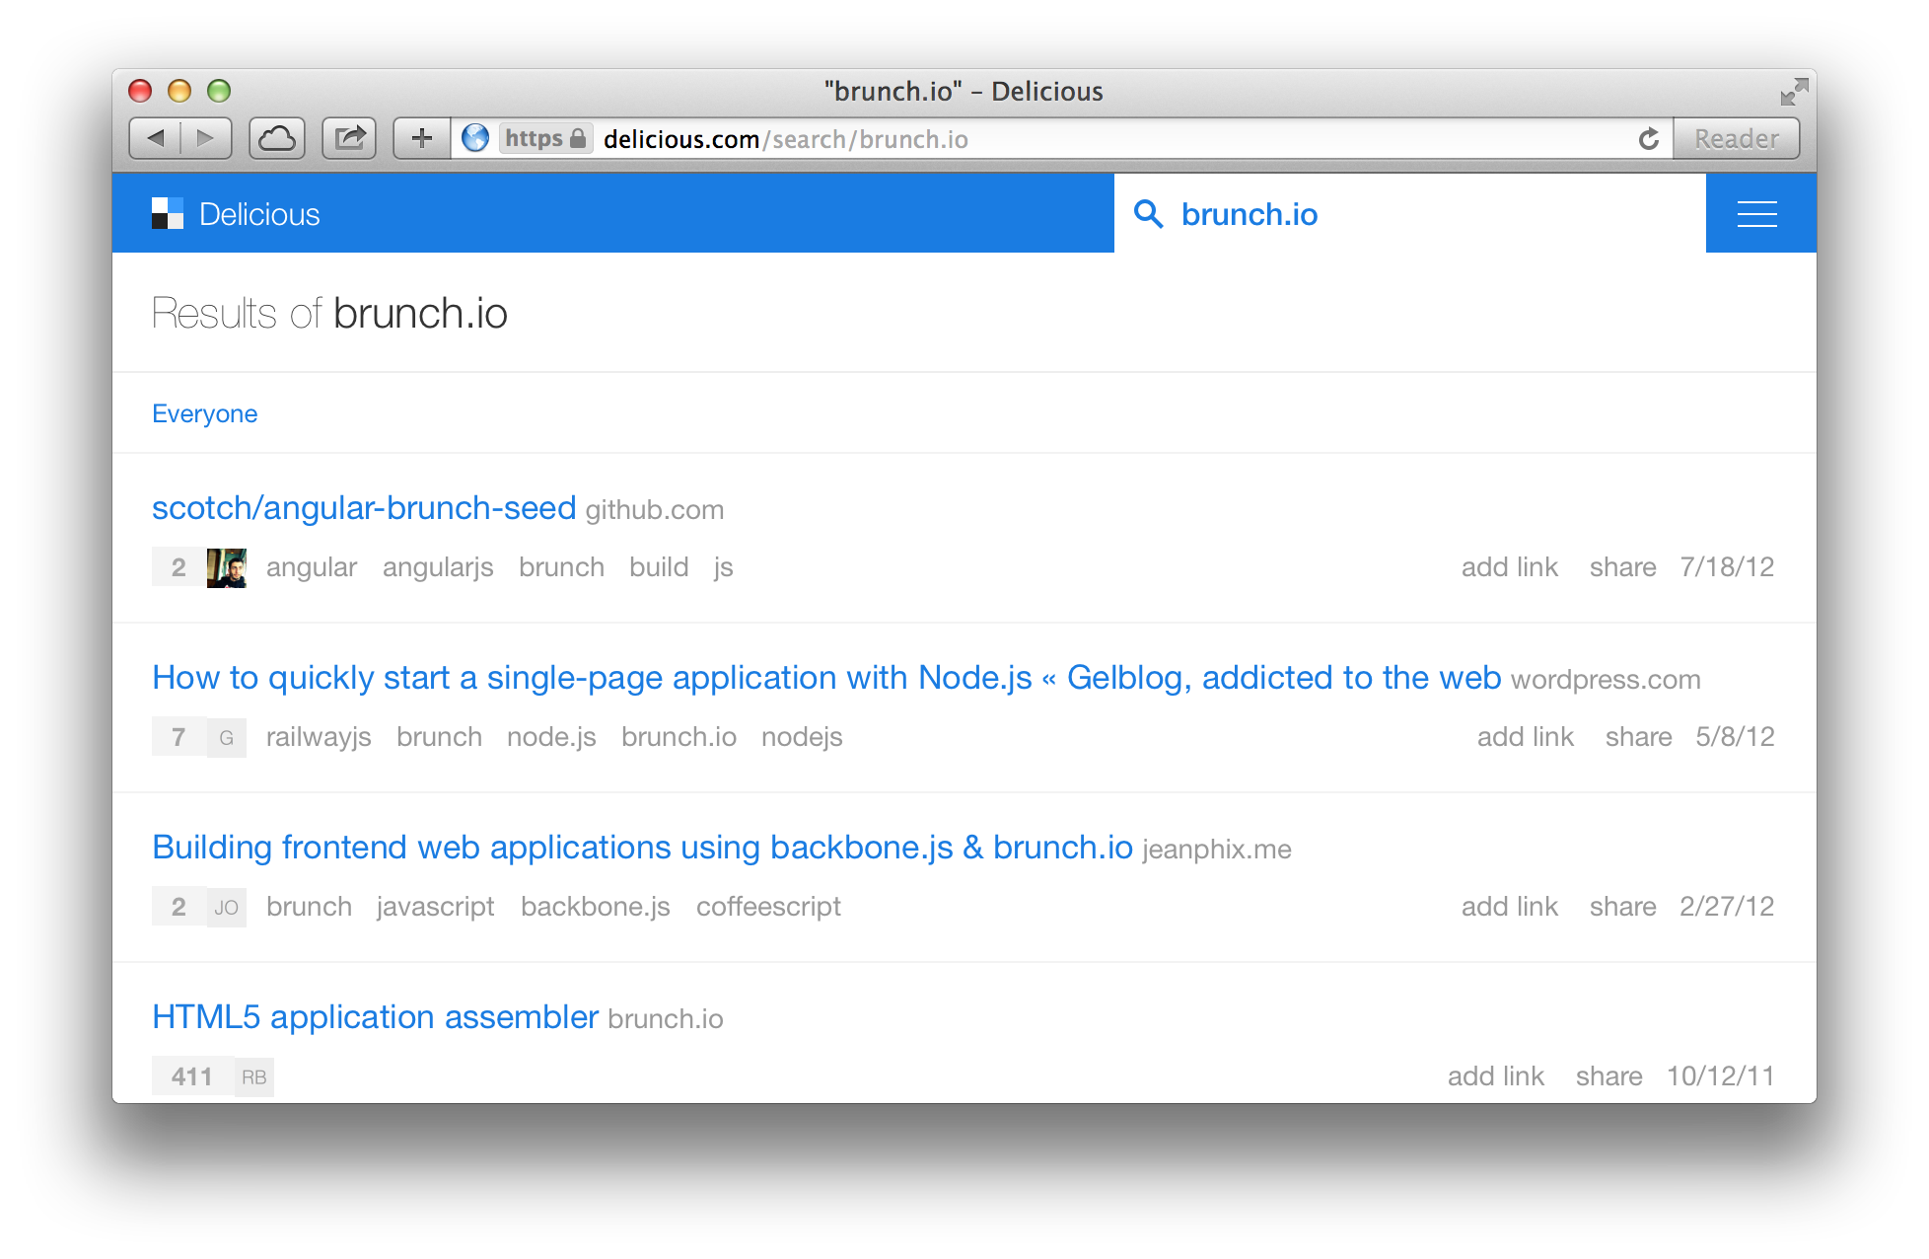Click the Reader button
Image resolution: width=1929 pixels, height=1259 pixels.
[1736, 139]
